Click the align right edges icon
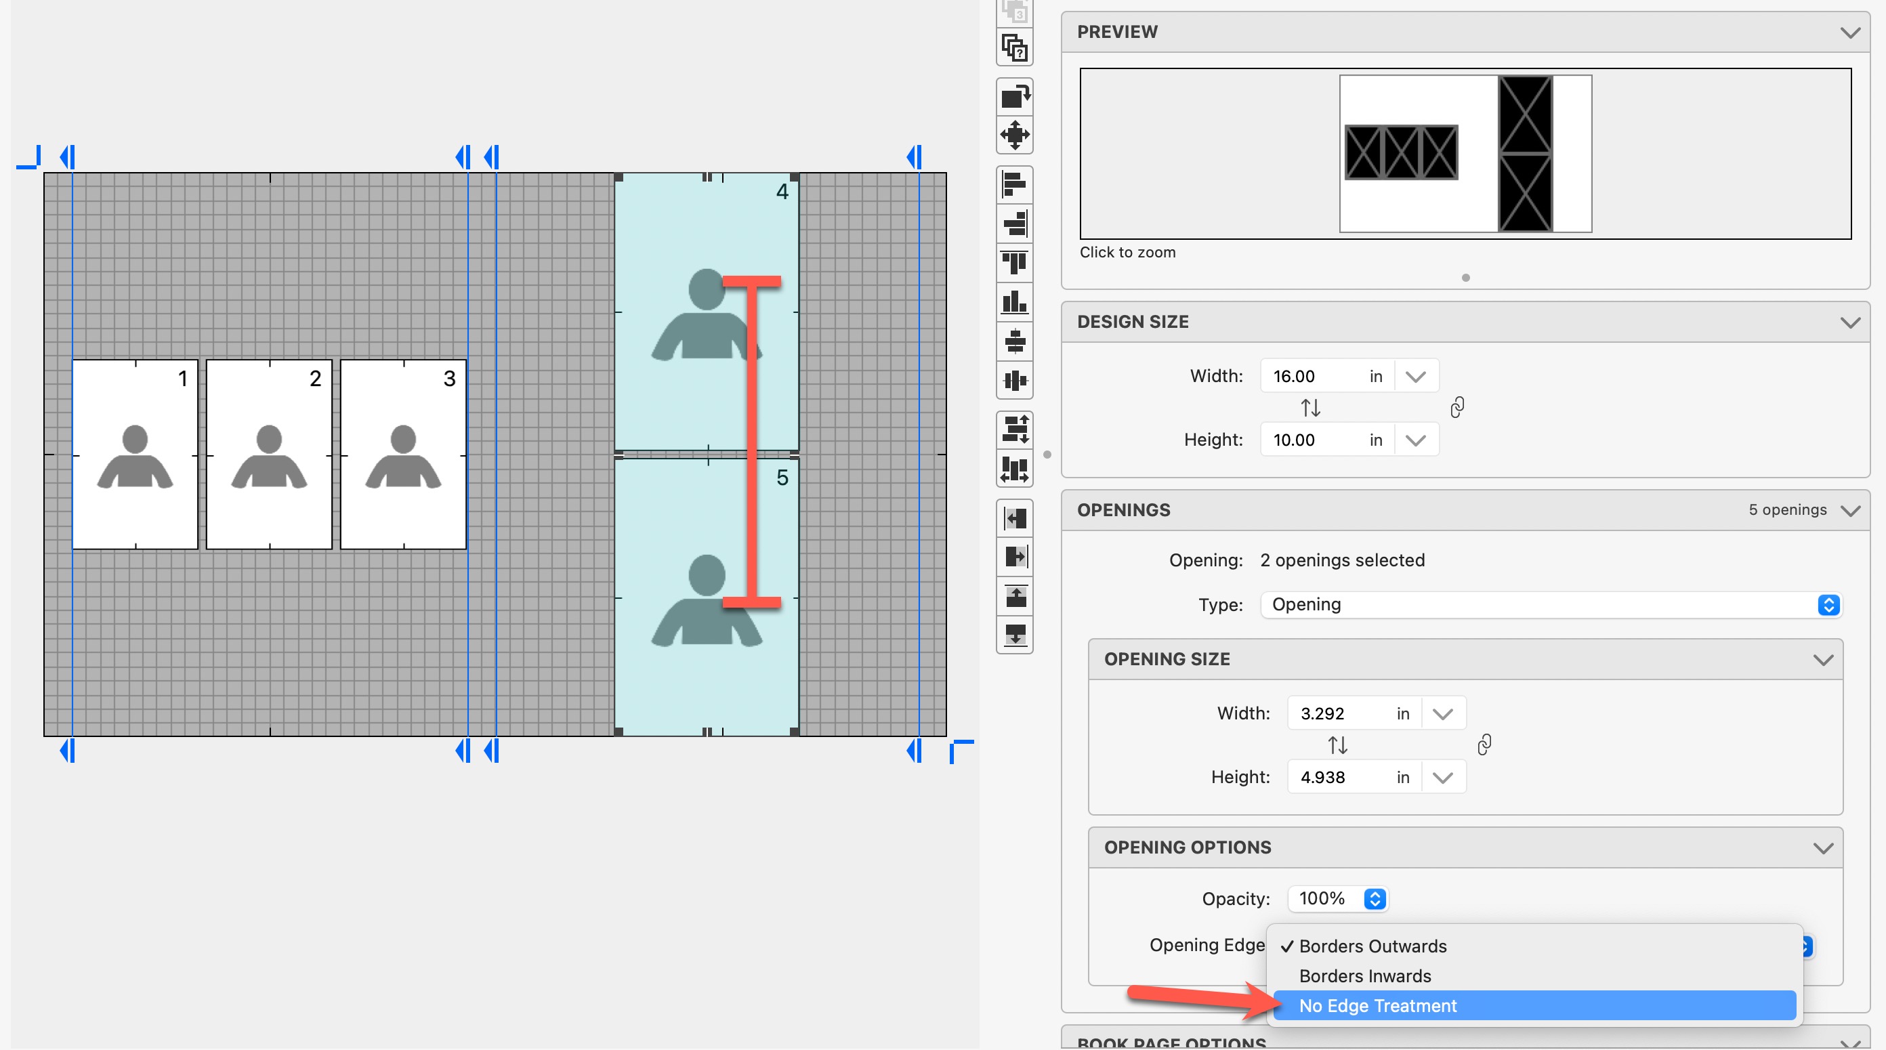 tap(1014, 224)
